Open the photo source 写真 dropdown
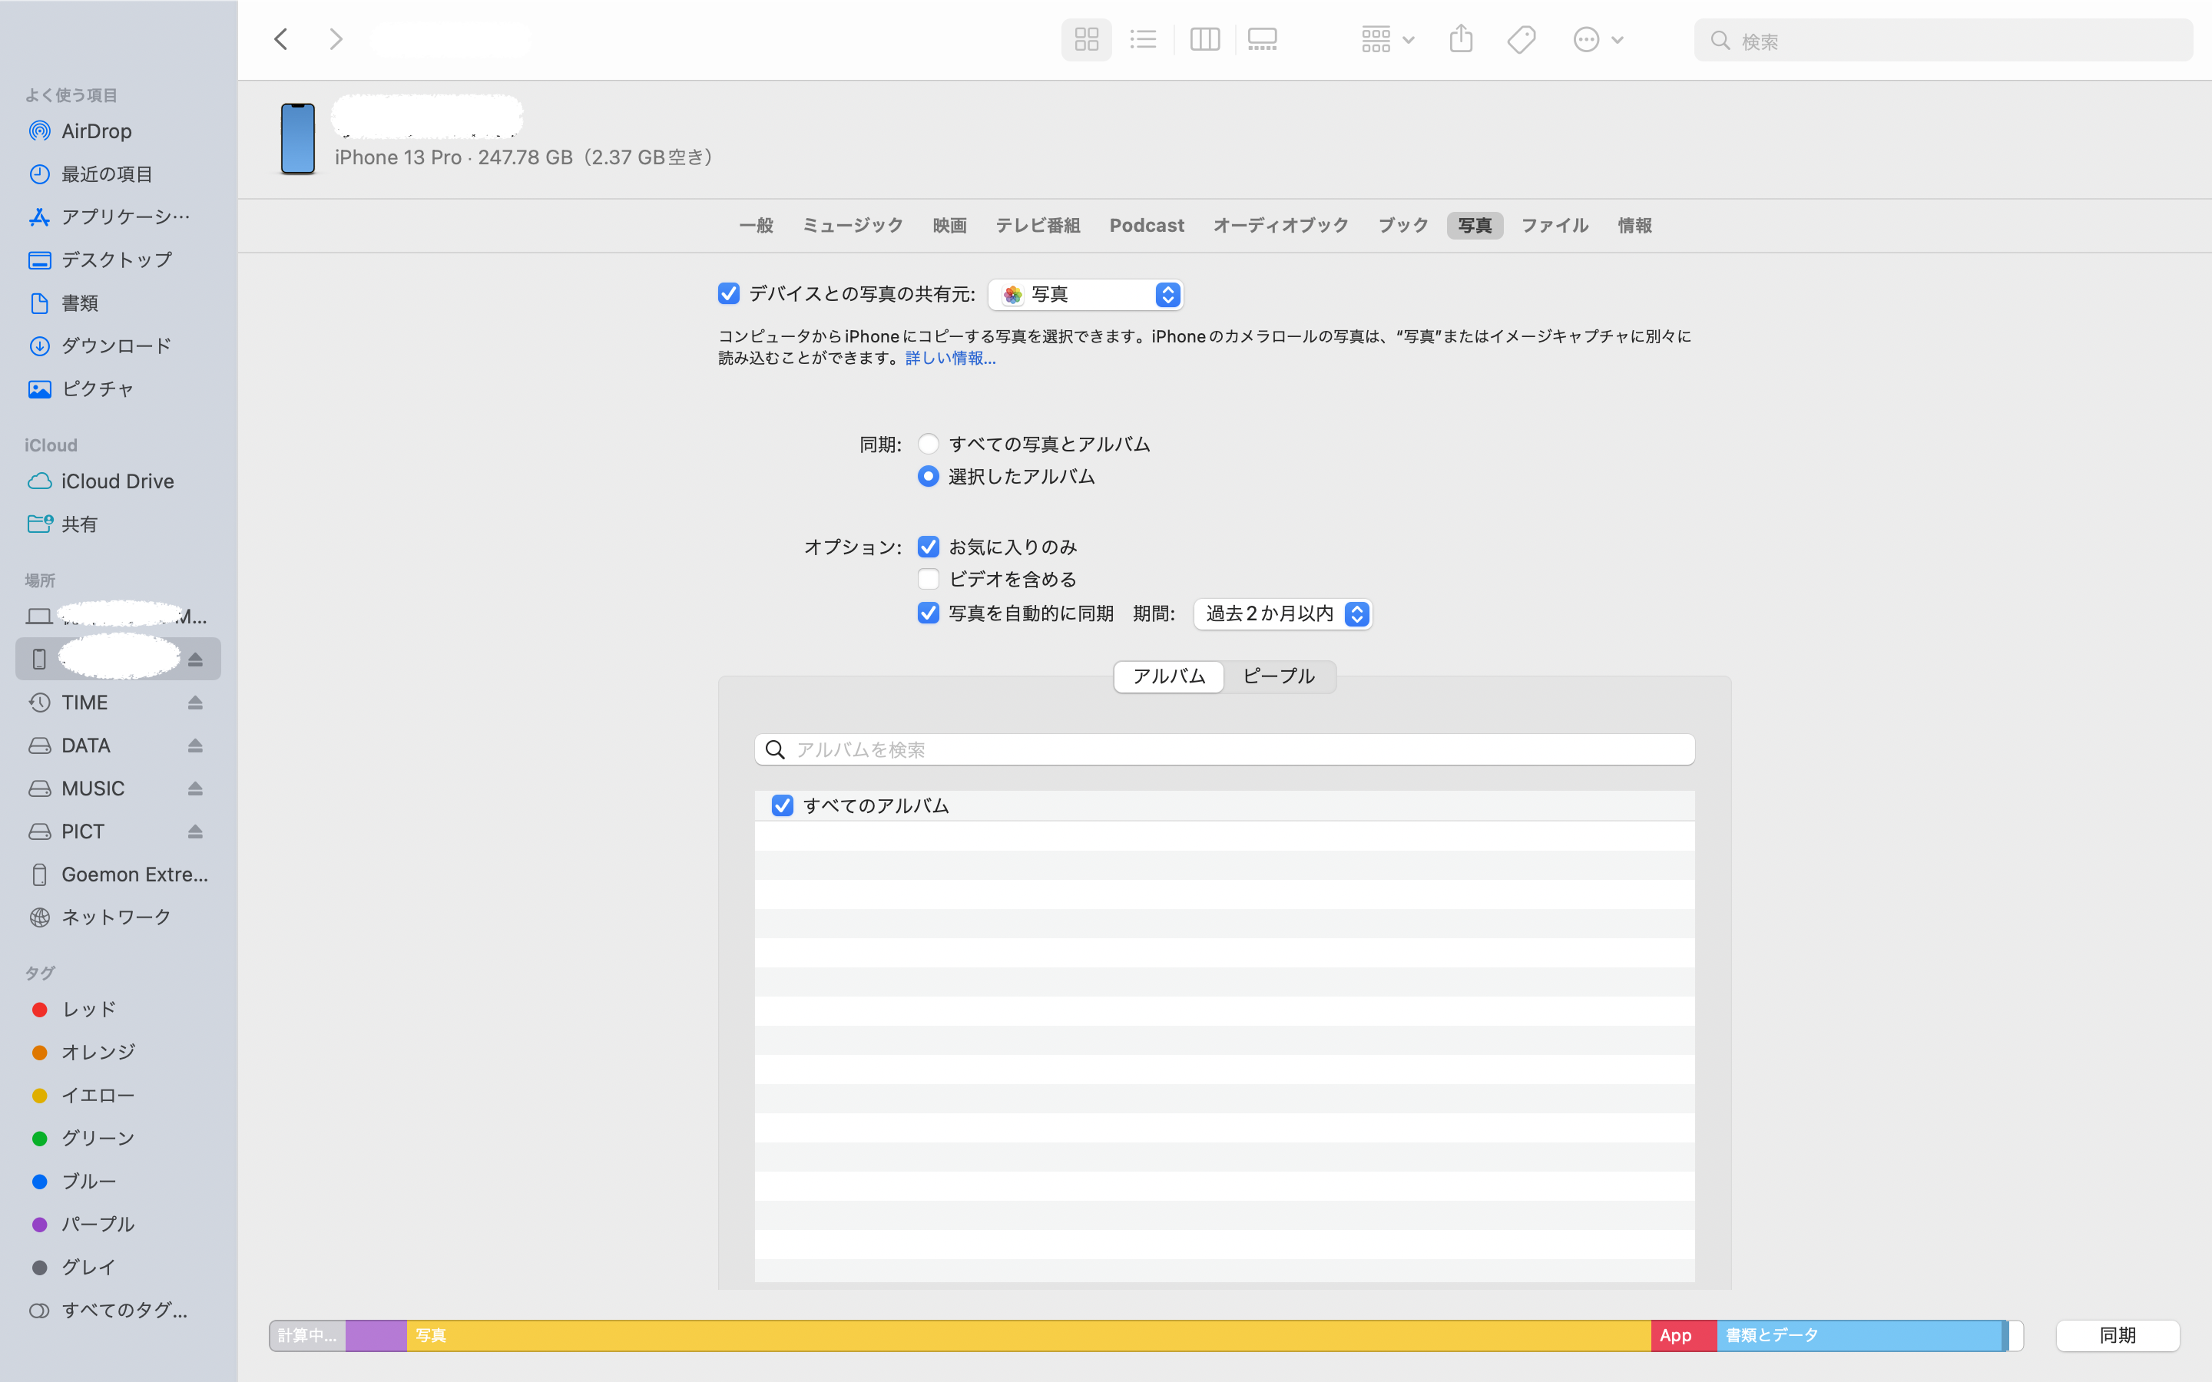The height and width of the screenshot is (1382, 2212). point(1086,294)
